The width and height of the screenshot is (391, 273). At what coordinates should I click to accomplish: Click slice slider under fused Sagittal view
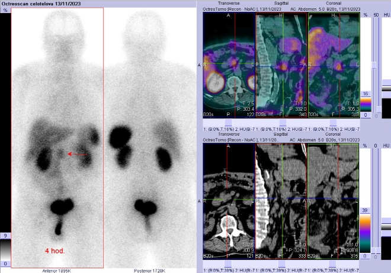point(281,124)
